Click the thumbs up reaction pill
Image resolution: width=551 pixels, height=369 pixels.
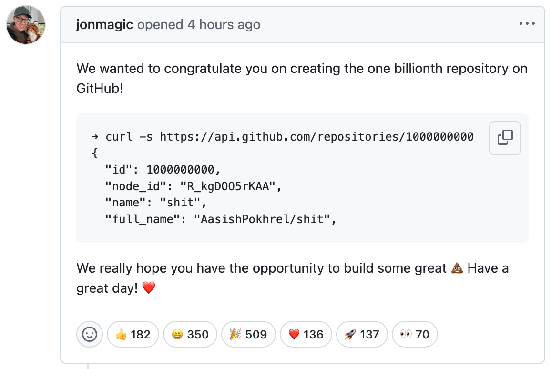tap(133, 334)
